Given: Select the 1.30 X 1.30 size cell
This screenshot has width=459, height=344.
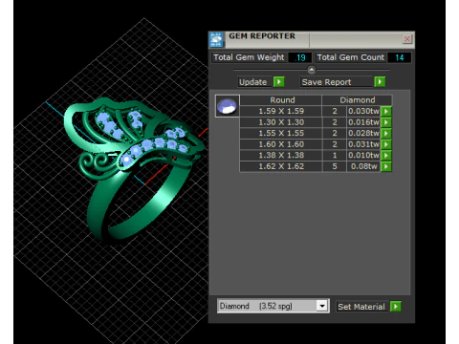Looking at the screenshot, I should tap(281, 122).
